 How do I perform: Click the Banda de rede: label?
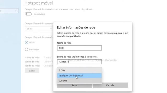(32, 66)
